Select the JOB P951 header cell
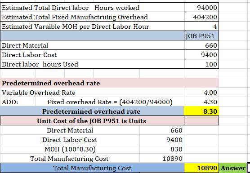 pyautogui.click(x=201, y=35)
